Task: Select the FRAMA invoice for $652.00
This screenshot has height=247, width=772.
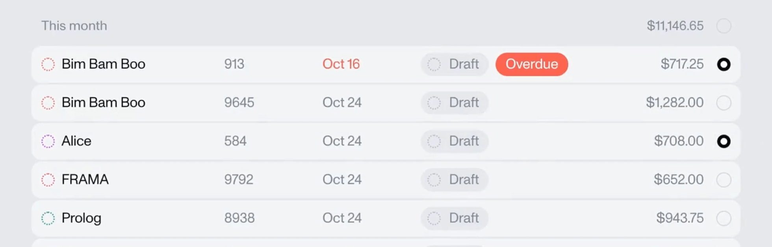Action: (x=724, y=180)
